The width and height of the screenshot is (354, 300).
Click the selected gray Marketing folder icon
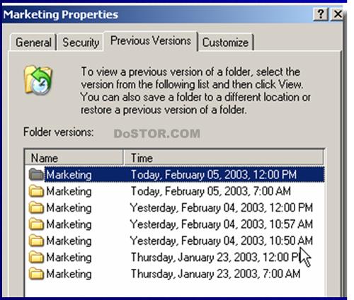pyautogui.click(x=36, y=175)
